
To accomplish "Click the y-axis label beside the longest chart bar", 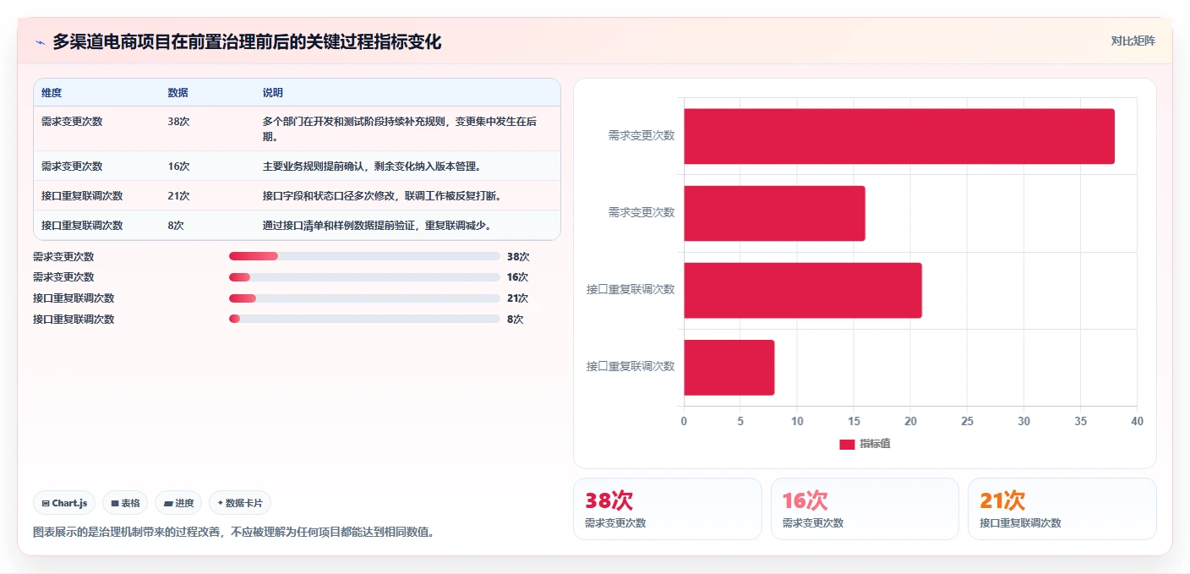I will click(x=641, y=135).
